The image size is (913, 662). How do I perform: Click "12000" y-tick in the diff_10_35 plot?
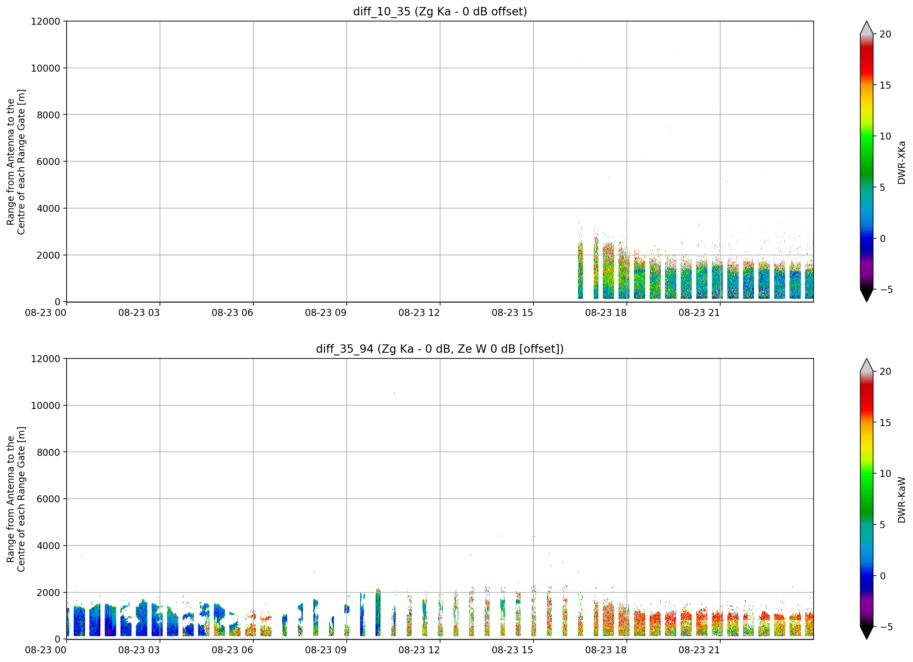46,21
